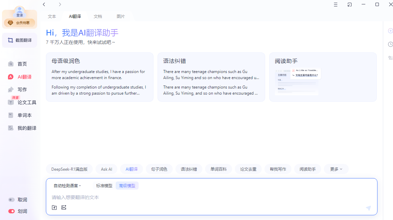Viewport: 393px width, 220px height.
Task: Click the upload file icon in the input box
Action: coord(54,207)
